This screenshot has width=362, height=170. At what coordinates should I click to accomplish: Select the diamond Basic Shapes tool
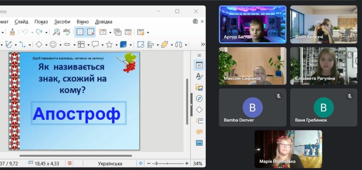pyautogui.click(x=39, y=44)
